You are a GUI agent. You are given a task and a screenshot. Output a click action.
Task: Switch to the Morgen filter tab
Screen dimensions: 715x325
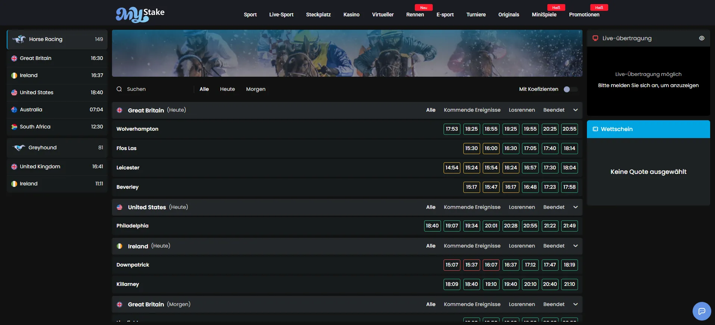point(256,89)
